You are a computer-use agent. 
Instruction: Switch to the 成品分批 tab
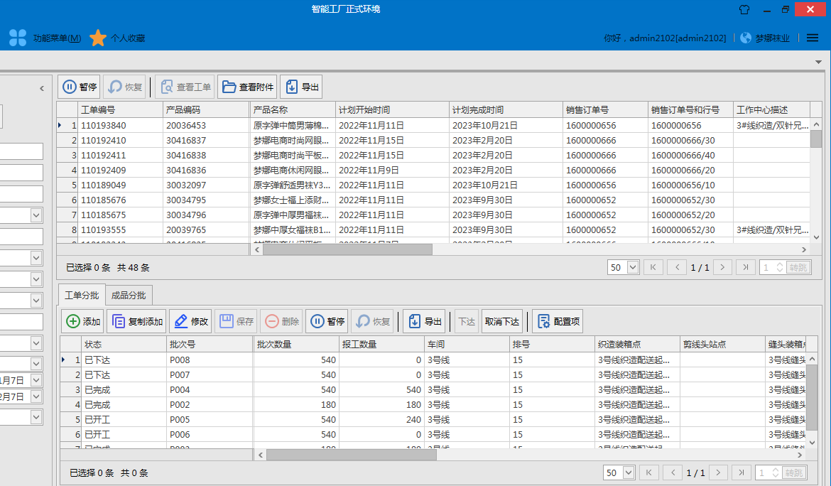click(129, 296)
